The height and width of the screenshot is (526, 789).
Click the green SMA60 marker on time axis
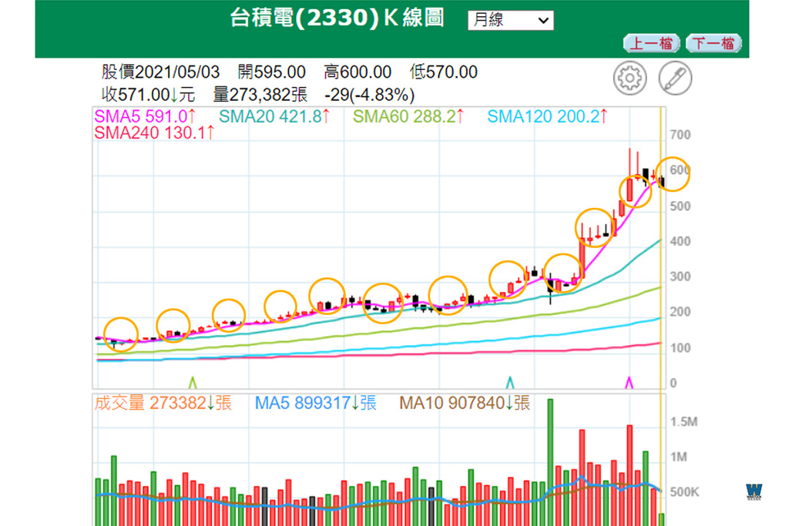(x=192, y=382)
